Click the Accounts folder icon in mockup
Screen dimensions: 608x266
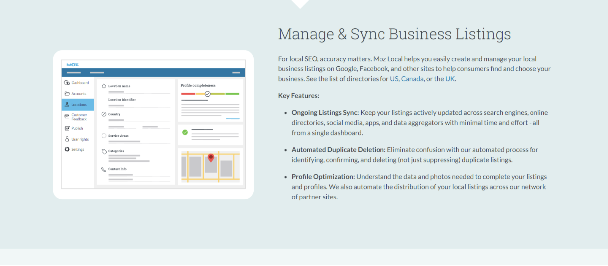pyautogui.click(x=67, y=94)
